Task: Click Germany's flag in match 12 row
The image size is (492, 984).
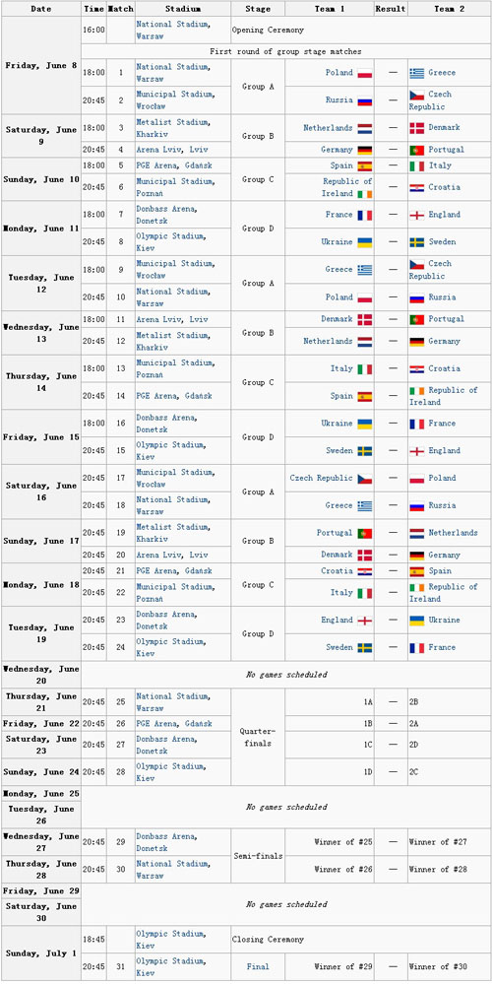Action: tap(417, 342)
